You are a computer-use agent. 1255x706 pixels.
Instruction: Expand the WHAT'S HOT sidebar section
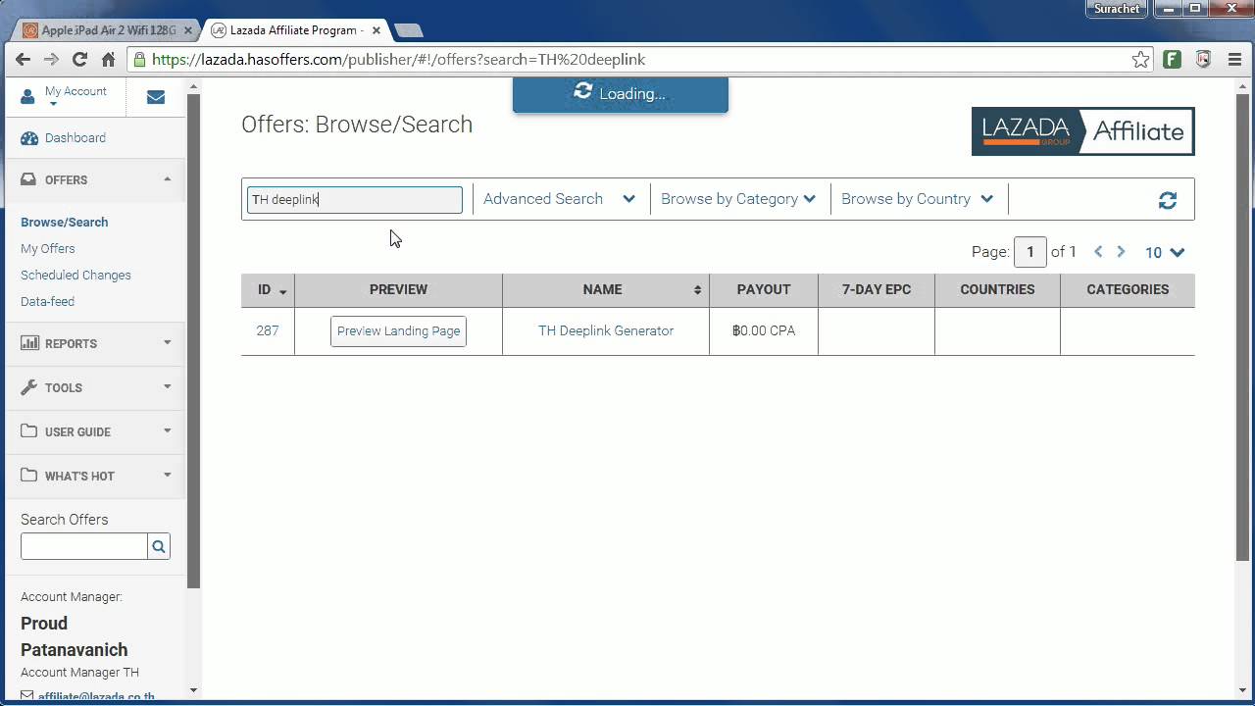tap(95, 477)
